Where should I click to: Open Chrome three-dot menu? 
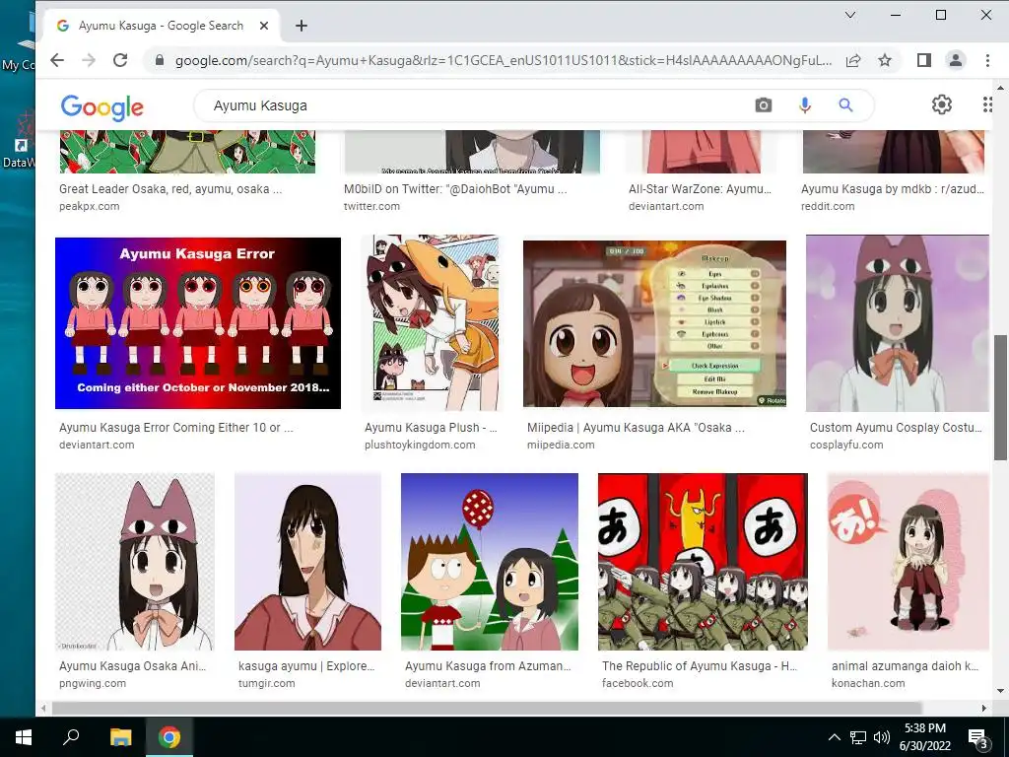pos(987,60)
